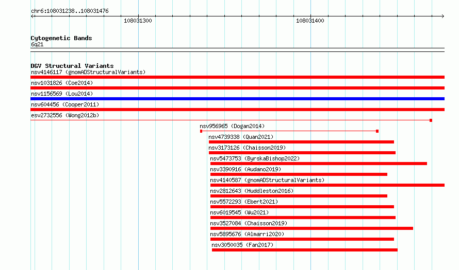Screen dimensions: 459x270
Task: Click nsv4140587 (gnomADStructuralVariants) label
Action: pos(267,180)
